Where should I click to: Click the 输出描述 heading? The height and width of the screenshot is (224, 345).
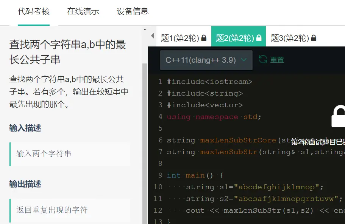tap(25, 184)
